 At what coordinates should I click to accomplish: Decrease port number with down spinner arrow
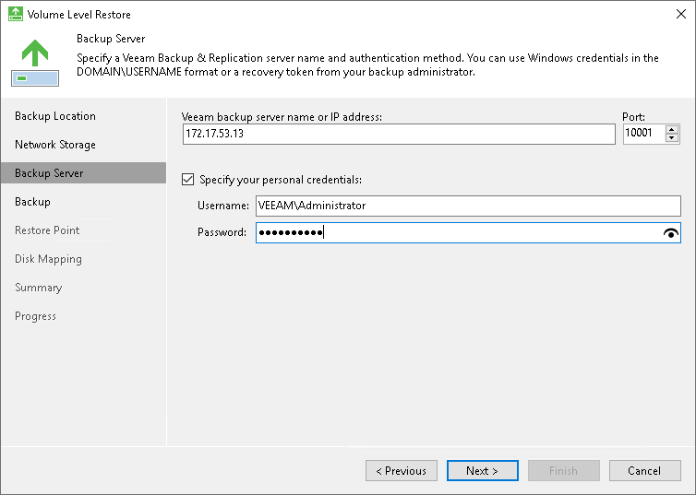672,138
